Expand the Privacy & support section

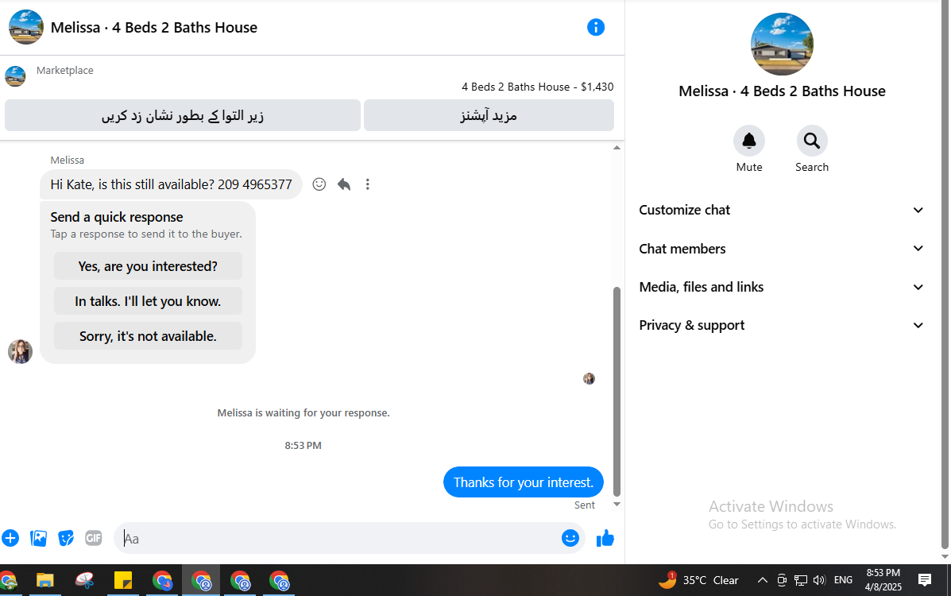781,325
